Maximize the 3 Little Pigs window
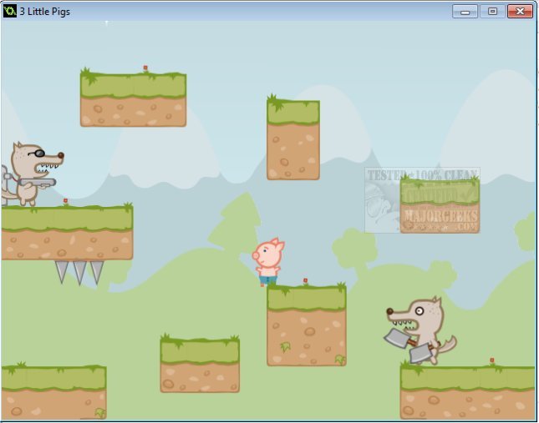 [x=492, y=12]
